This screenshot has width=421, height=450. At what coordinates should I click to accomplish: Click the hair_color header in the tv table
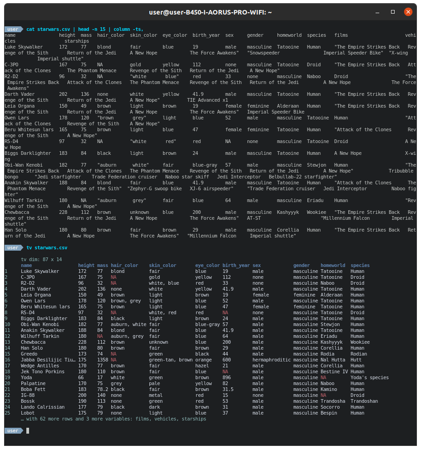[x=124, y=265]
